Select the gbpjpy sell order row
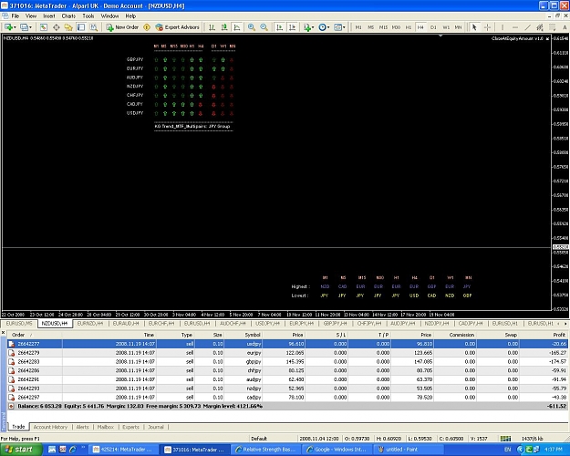 pos(286,362)
